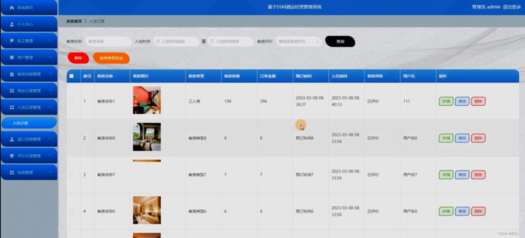Click the clipboard icon beside 客房信息管理
This screenshot has height=238, width=525.
click(12, 74)
